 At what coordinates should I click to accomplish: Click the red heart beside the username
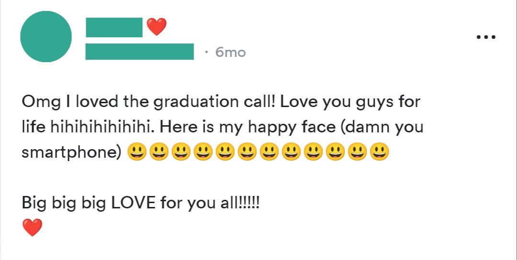[156, 27]
